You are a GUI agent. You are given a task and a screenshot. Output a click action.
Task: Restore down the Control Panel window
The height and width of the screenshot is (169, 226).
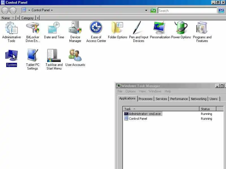tap(218, 3)
